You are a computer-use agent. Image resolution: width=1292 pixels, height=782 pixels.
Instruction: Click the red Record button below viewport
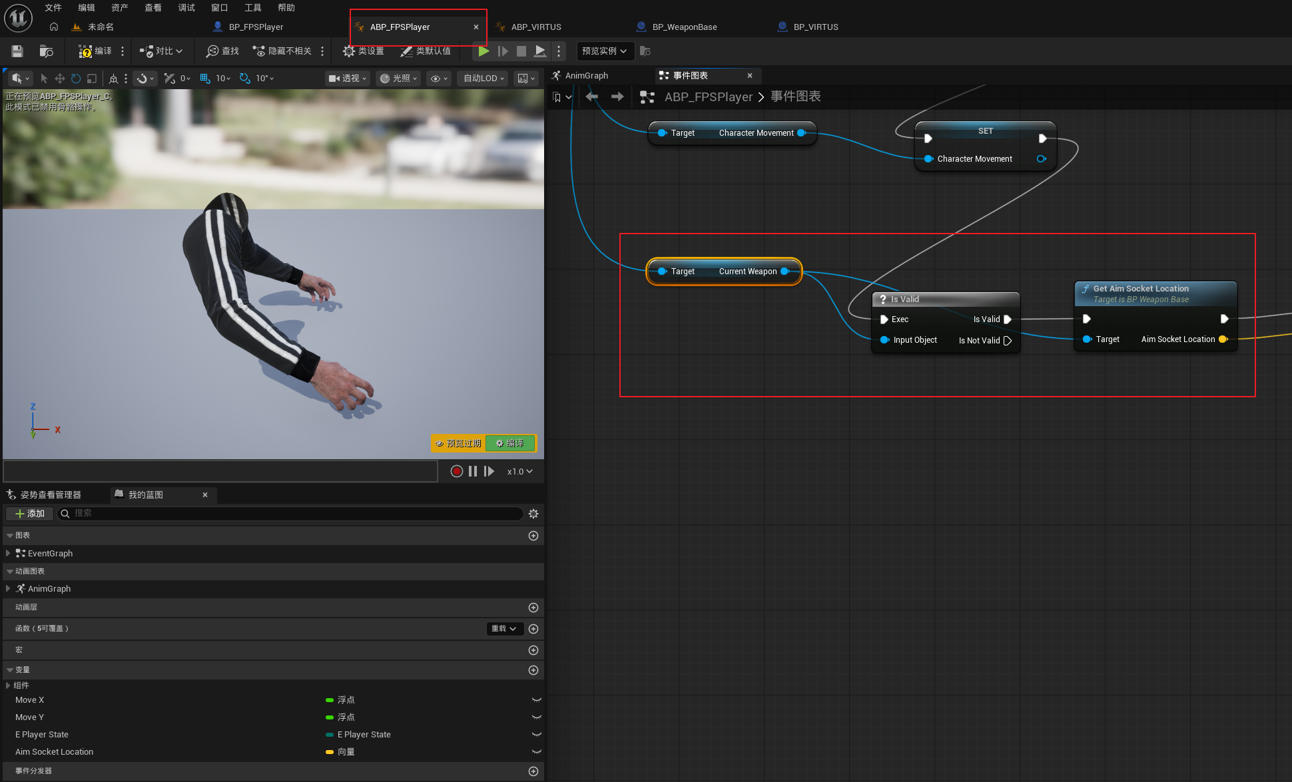coord(457,471)
